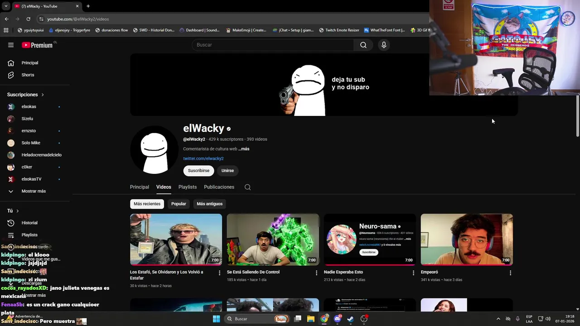580x326 pixels.
Task: Go back with browser back arrow
Action: point(6,19)
